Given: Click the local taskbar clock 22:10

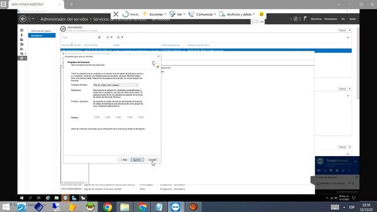Looking at the screenshot, I should pos(366,207).
